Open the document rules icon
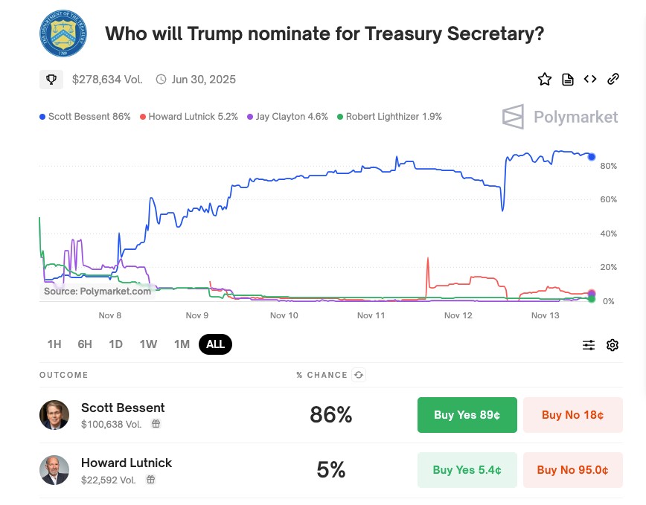 [568, 79]
